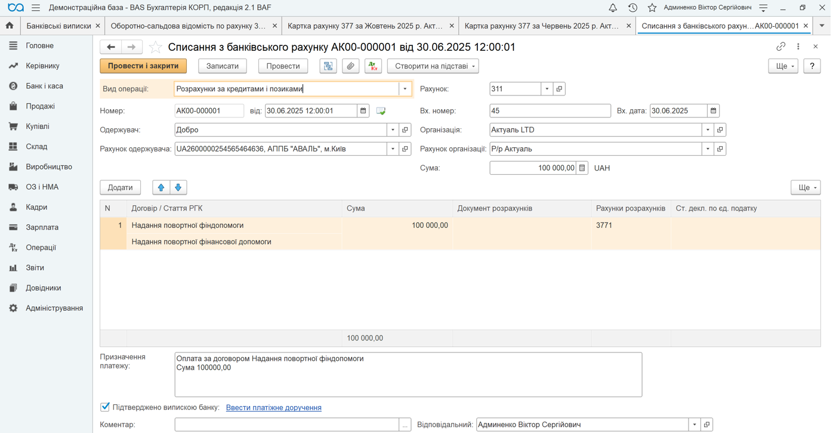Click into the Коментар input field

tap(286, 425)
